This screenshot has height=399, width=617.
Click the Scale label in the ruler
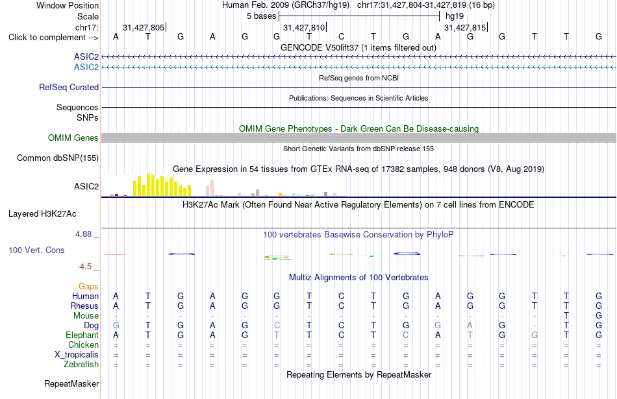point(88,16)
